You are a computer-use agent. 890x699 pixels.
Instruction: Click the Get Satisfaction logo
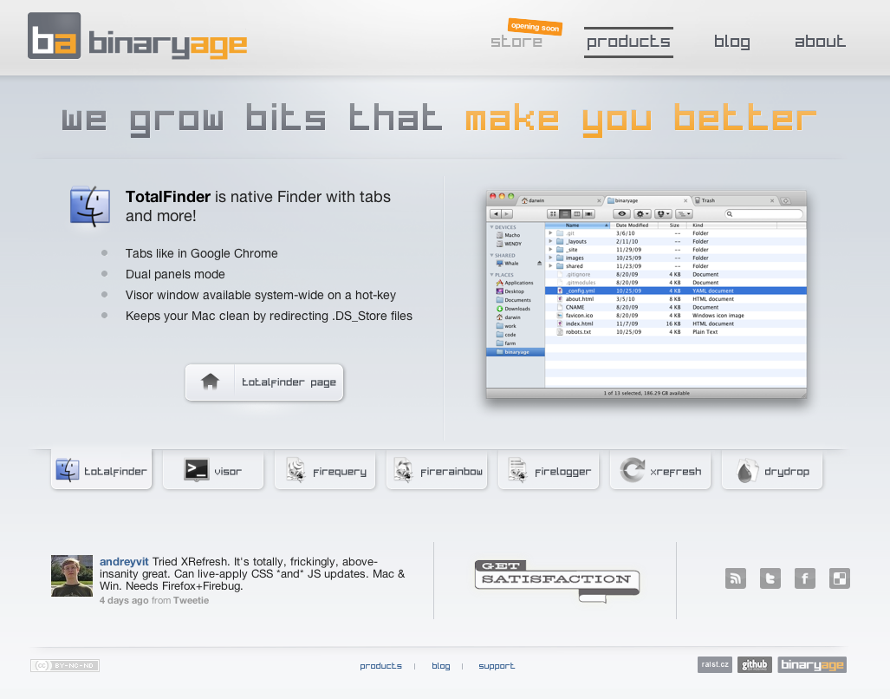556,580
